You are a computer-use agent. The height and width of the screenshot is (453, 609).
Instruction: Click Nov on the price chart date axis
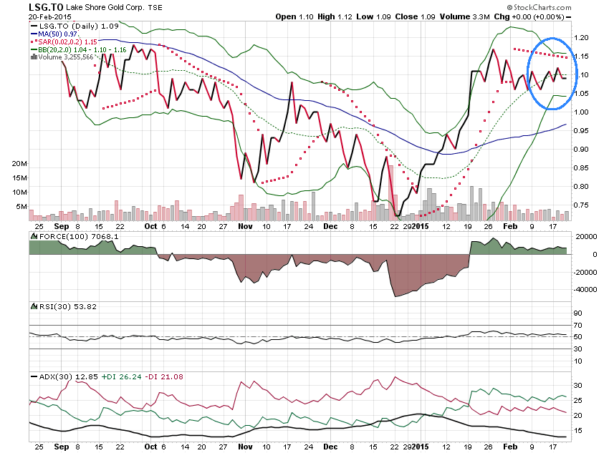(x=245, y=226)
